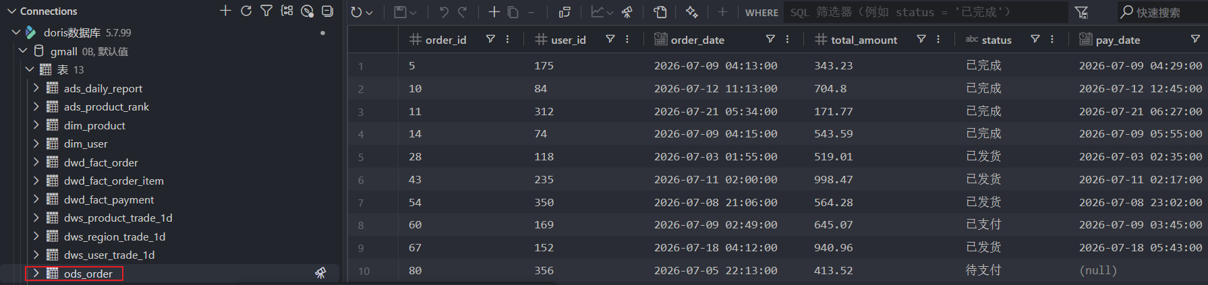Add a new connection with plus icon

click(x=225, y=11)
